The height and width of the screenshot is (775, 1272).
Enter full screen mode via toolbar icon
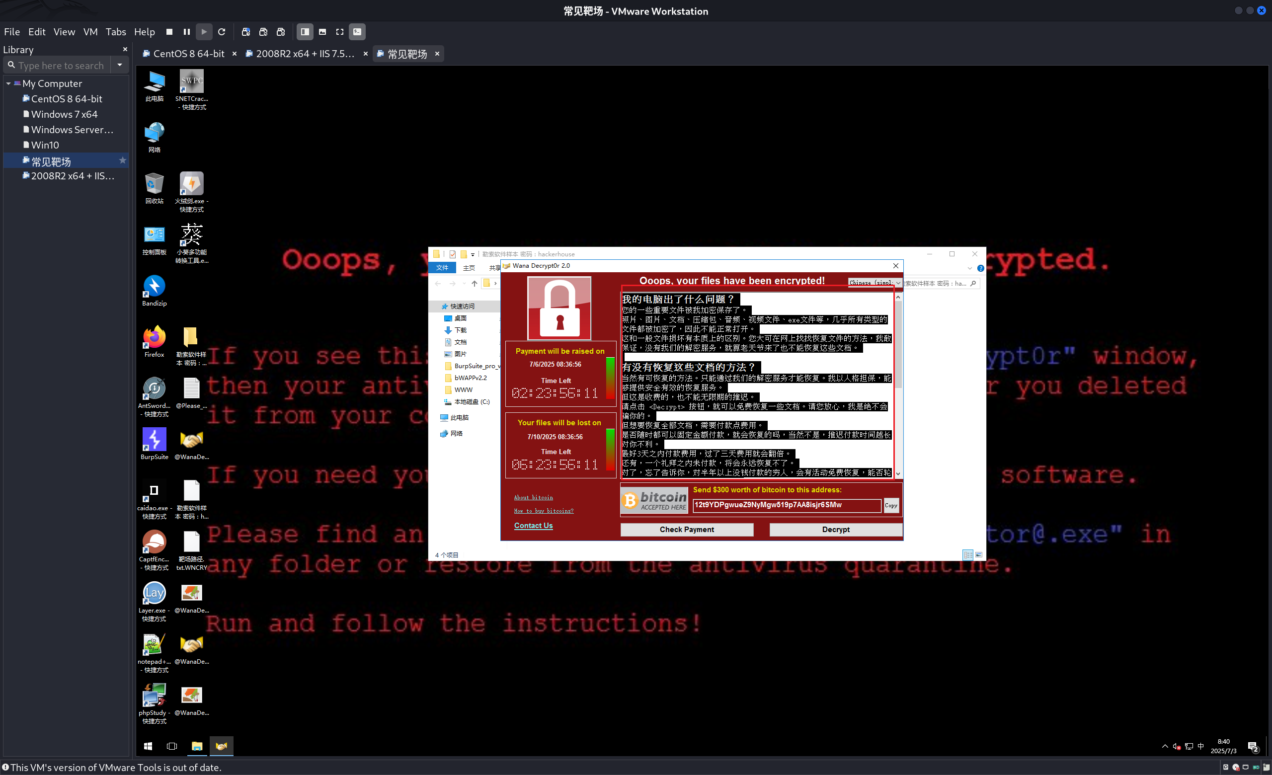[x=340, y=32]
